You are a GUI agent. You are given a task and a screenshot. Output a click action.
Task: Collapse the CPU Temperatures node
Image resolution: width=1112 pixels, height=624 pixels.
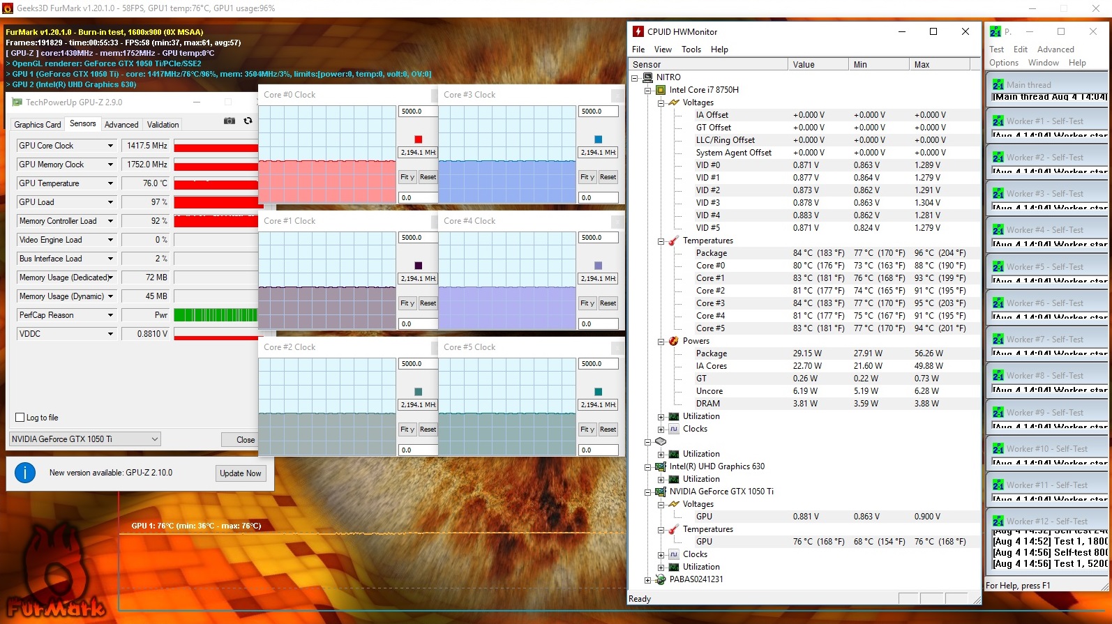pyautogui.click(x=661, y=241)
